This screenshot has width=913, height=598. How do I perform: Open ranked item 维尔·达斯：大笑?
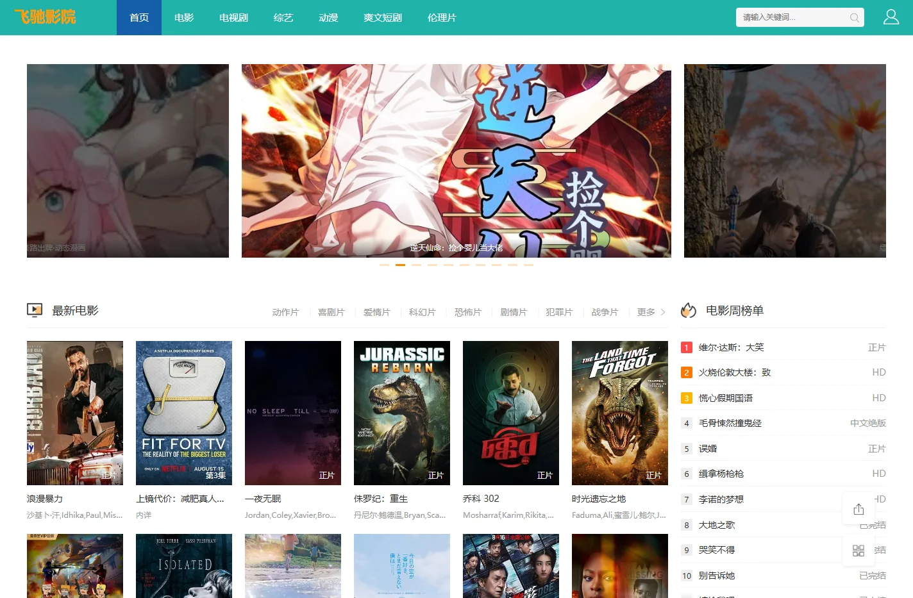(x=732, y=347)
